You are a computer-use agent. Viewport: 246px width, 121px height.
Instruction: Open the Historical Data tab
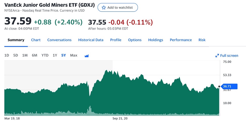pyautogui.click(x=91, y=40)
